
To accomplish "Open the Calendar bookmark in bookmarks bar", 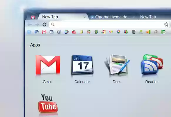I will pyautogui.click(x=52, y=32).
